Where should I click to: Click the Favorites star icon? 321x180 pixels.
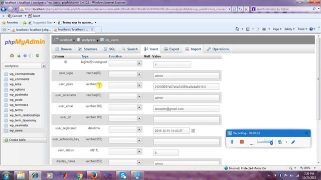click(x=4, y=22)
